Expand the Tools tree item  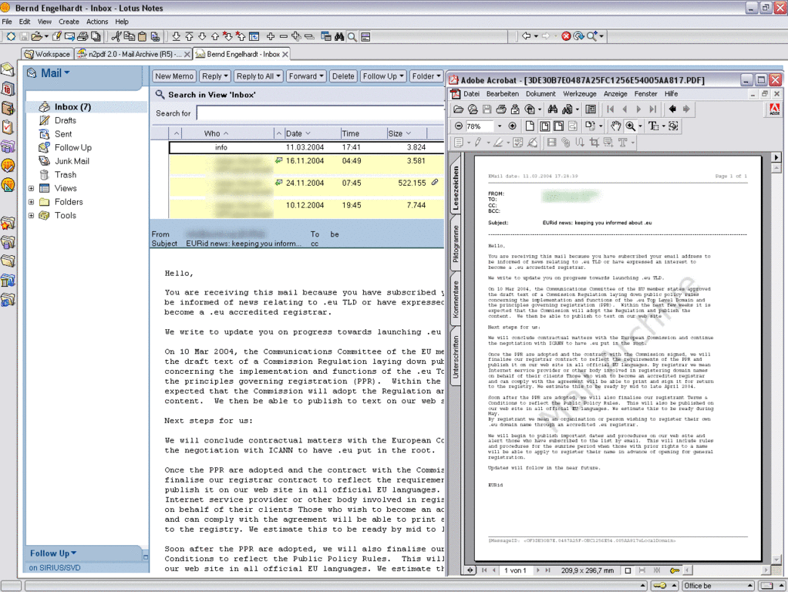(x=31, y=216)
